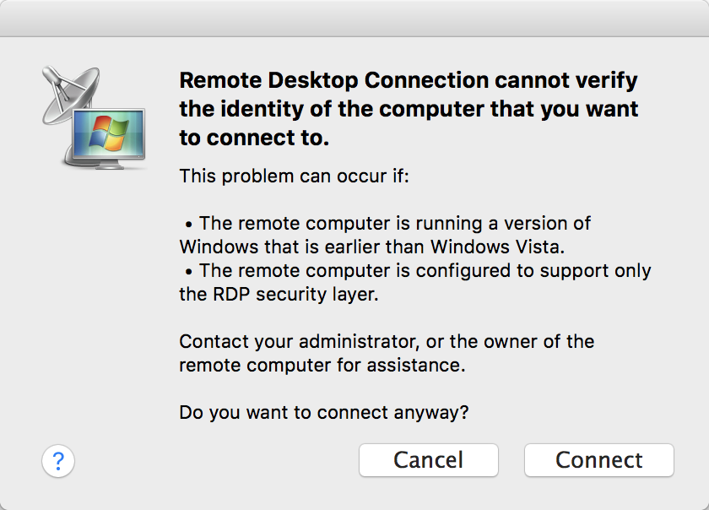Click the dialog's empty title bar
This screenshot has width=709, height=510.
click(354, 18)
